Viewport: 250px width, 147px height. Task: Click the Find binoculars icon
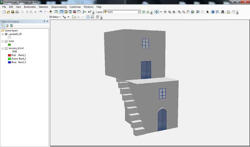pyautogui.click(x=223, y=12)
